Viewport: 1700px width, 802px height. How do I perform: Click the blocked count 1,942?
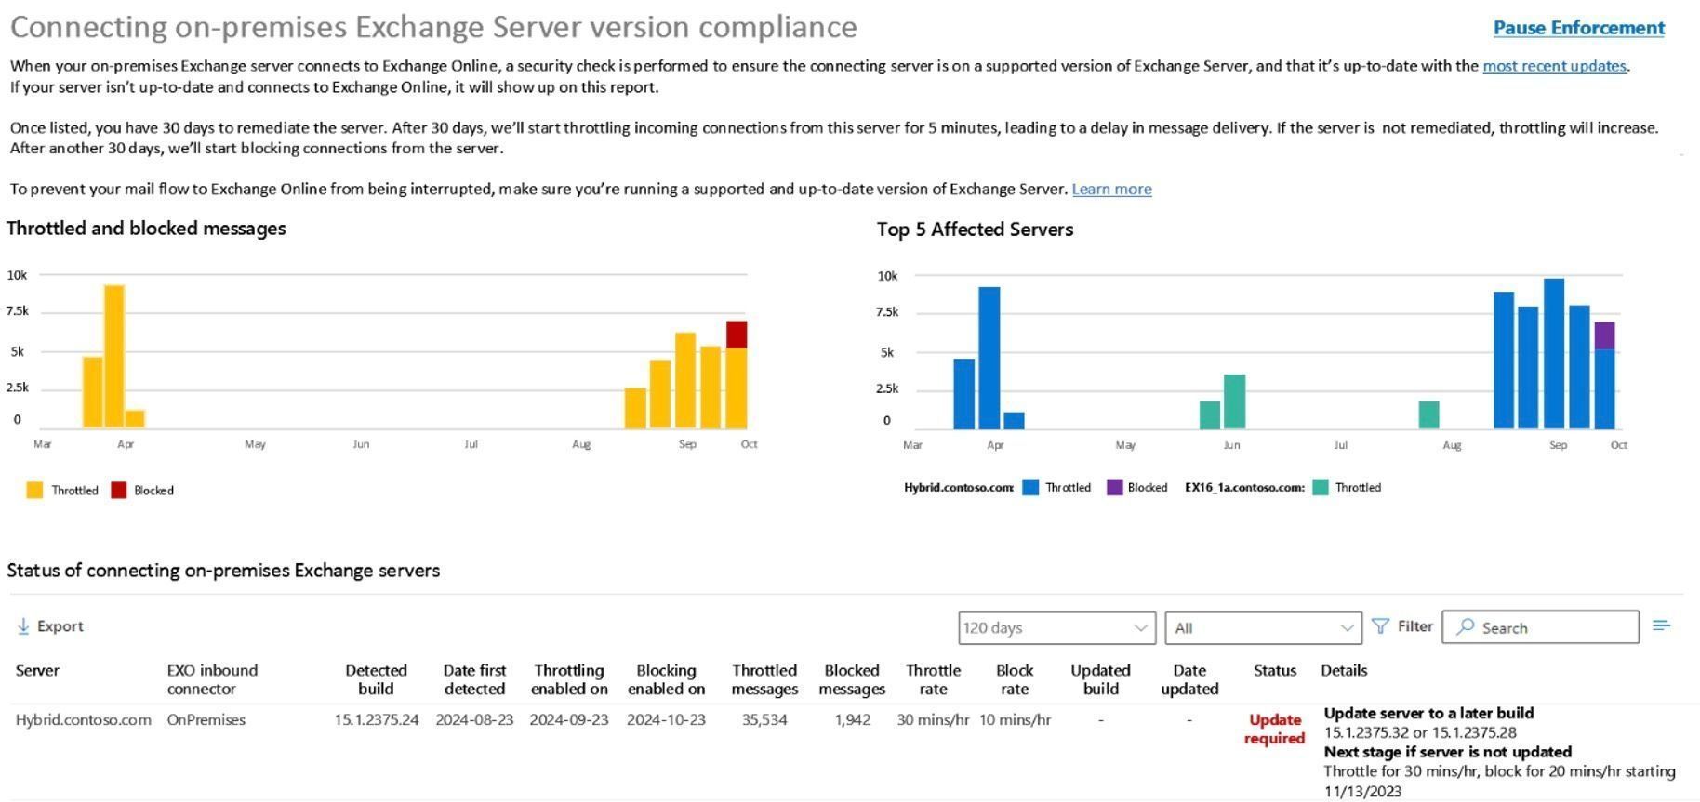(x=852, y=720)
